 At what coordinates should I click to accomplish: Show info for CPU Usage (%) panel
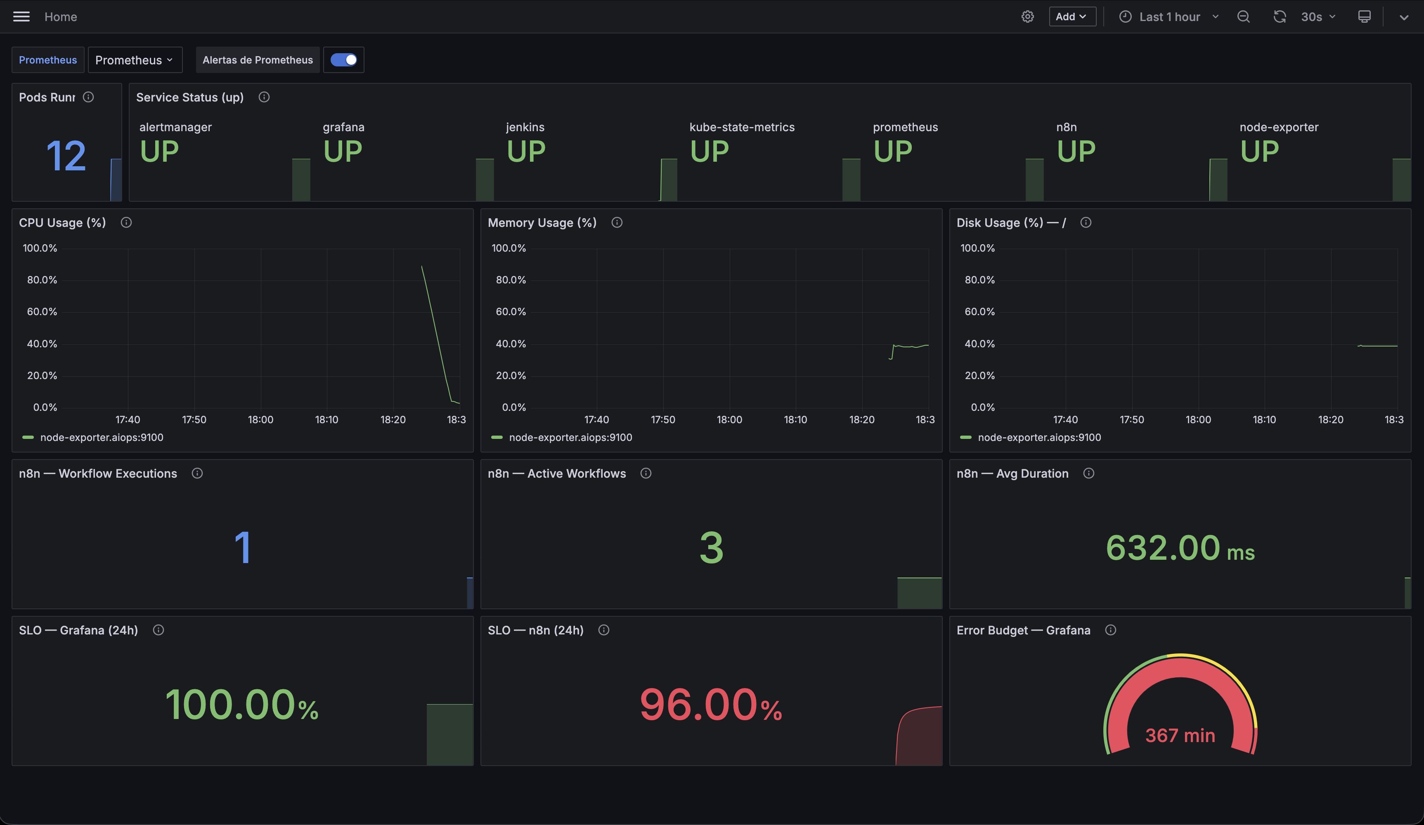tap(126, 222)
